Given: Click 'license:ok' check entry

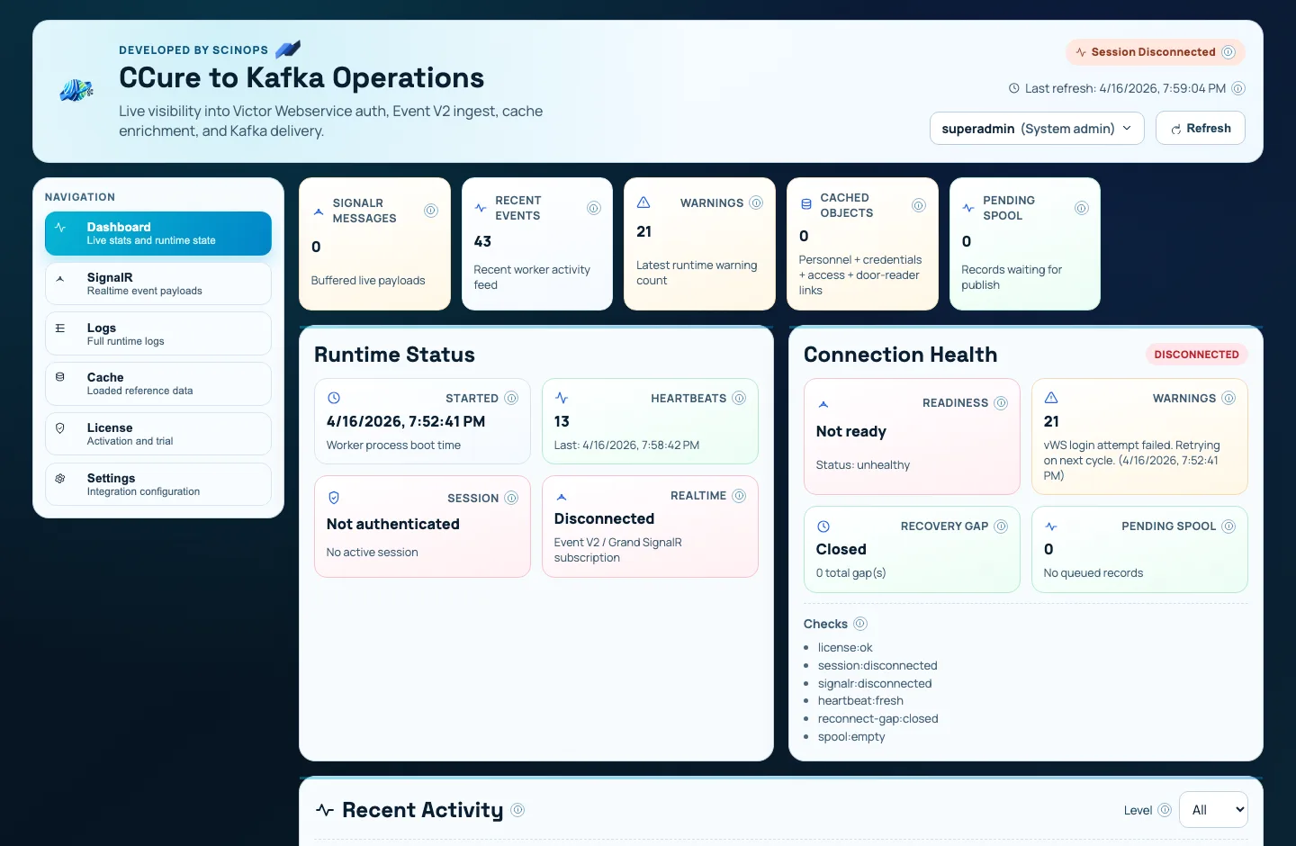Looking at the screenshot, I should 845,647.
